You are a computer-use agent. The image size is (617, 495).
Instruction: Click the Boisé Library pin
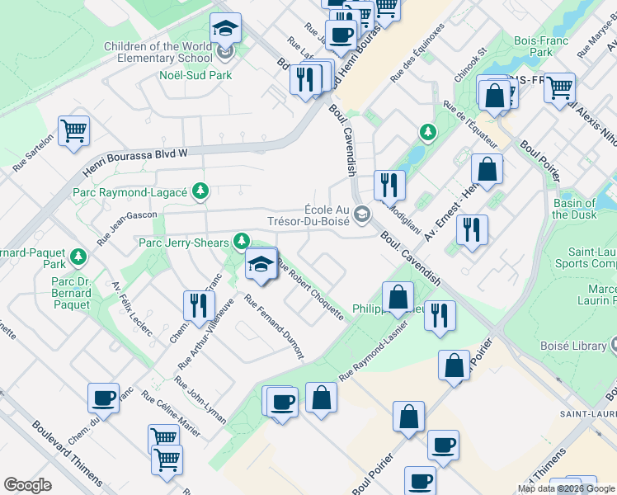[x=614, y=346]
